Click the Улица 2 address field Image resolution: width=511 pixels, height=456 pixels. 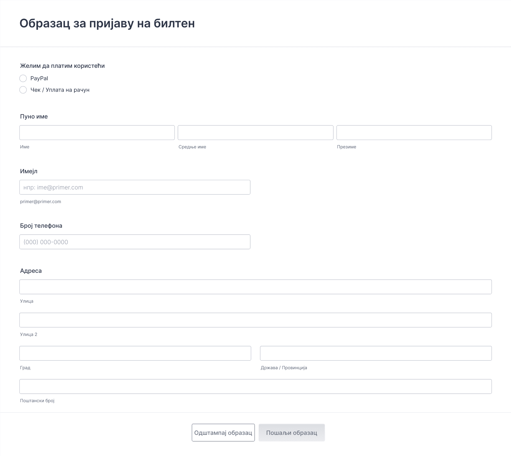(x=256, y=320)
